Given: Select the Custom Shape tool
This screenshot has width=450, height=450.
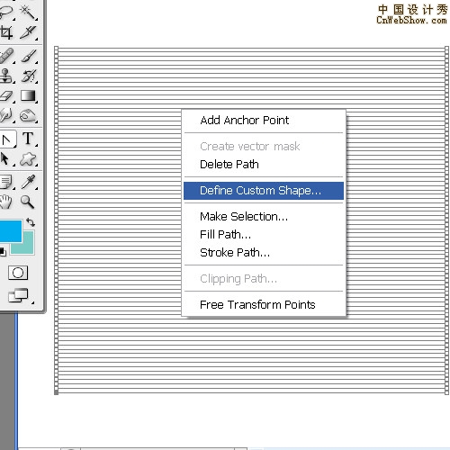Looking at the screenshot, I should click(x=28, y=159).
